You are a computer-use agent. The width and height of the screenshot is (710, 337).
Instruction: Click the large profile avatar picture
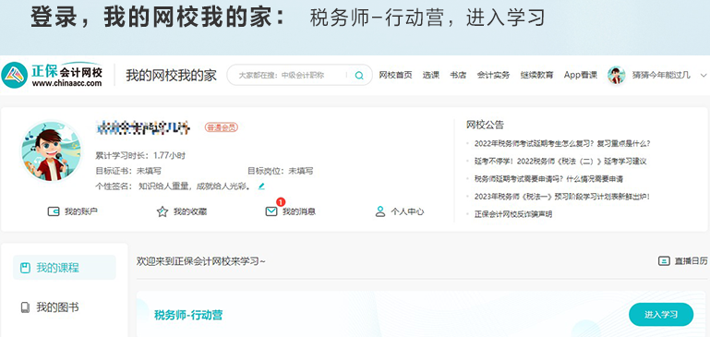[x=51, y=151]
